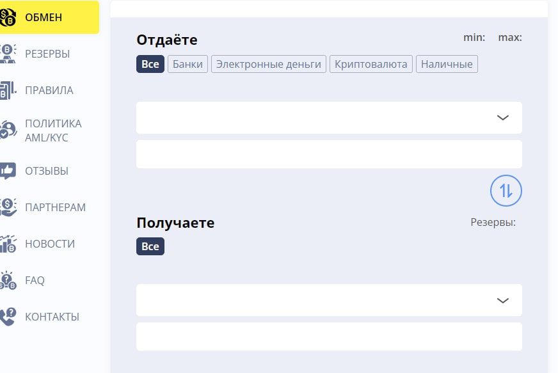Open the КОНТАКТЫ page
Image resolution: width=558 pixels, height=373 pixels.
(x=52, y=317)
